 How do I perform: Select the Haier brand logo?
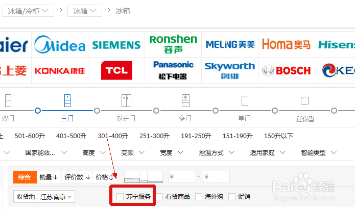[14, 44]
